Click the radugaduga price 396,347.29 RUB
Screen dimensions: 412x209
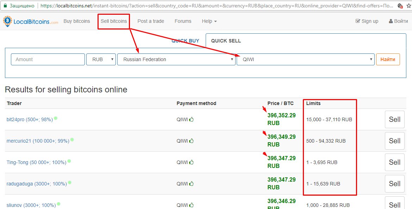(x=281, y=184)
